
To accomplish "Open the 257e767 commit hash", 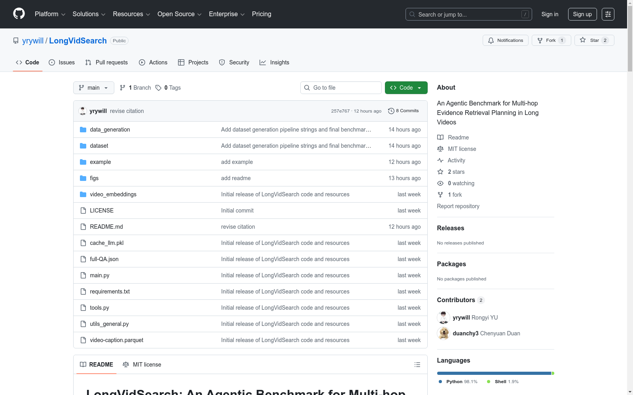I will click(340, 111).
